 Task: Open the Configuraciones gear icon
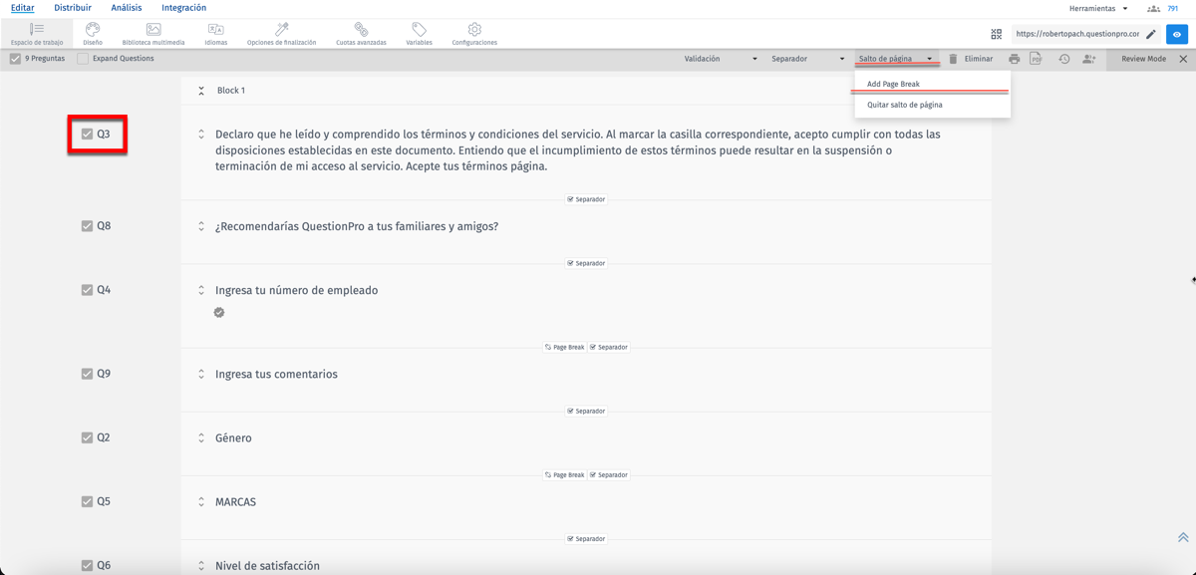[x=474, y=30]
